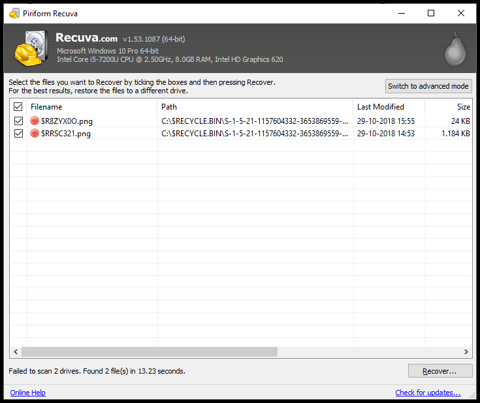Click the horizontal scrollbar thumb
The width and height of the screenshot is (480, 403).
tap(149, 351)
